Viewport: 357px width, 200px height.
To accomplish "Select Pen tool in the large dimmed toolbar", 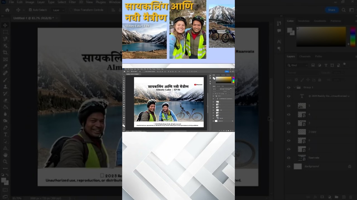I will (x=5, y=127).
